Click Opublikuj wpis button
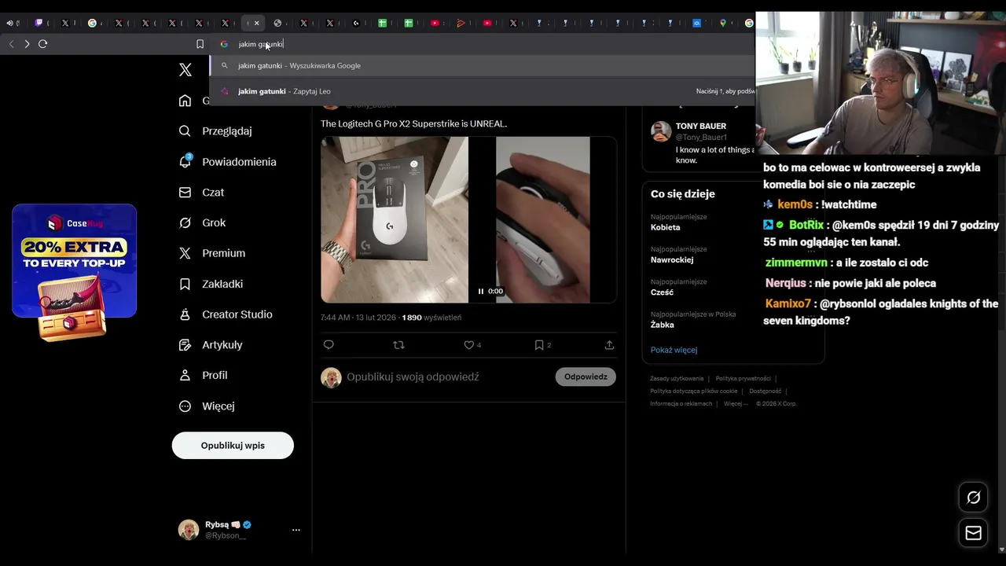The image size is (1006, 566). click(x=233, y=446)
